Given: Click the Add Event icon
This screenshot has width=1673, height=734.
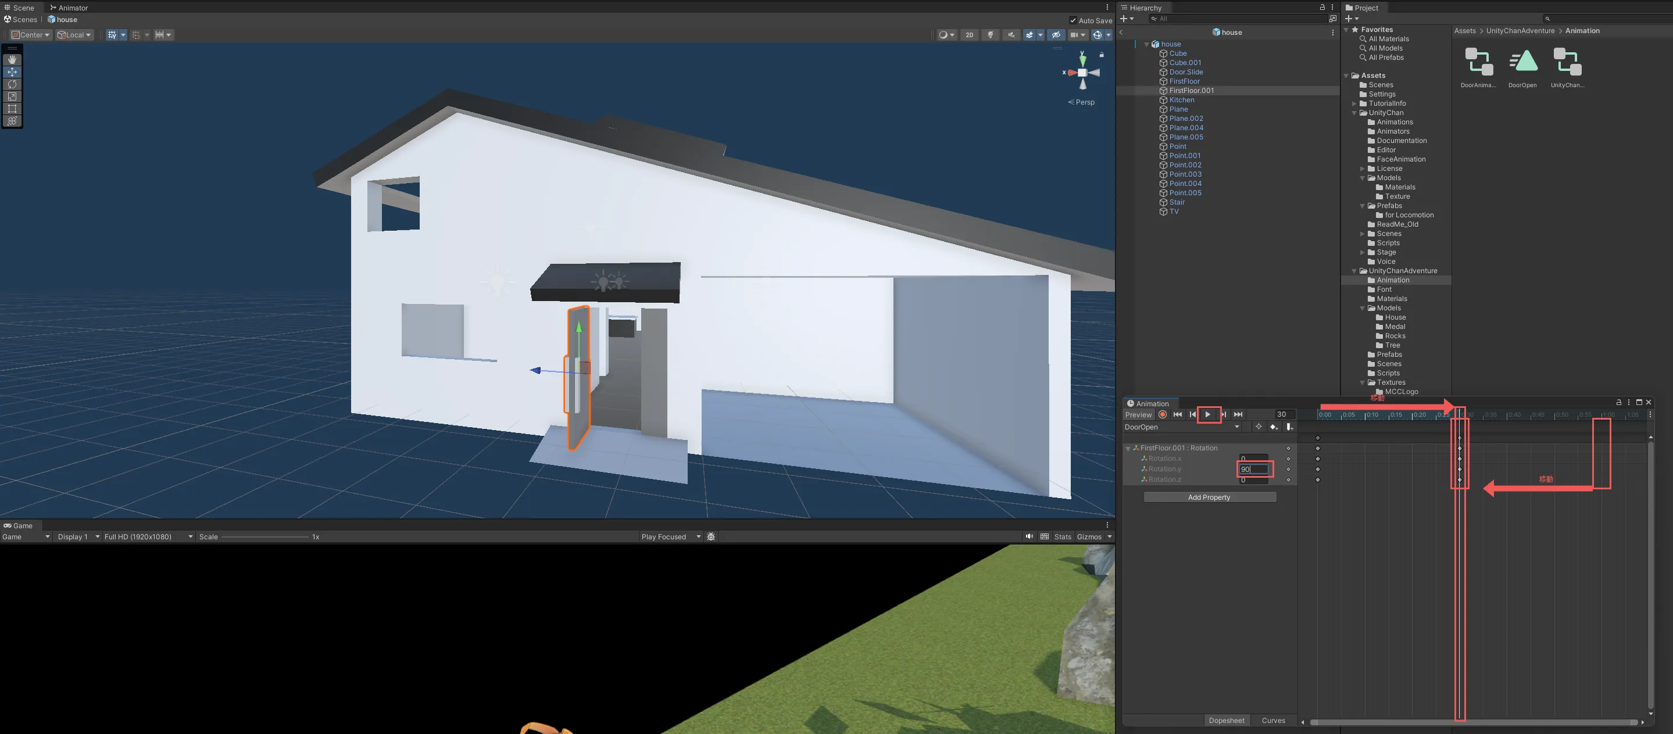Looking at the screenshot, I should point(1289,427).
